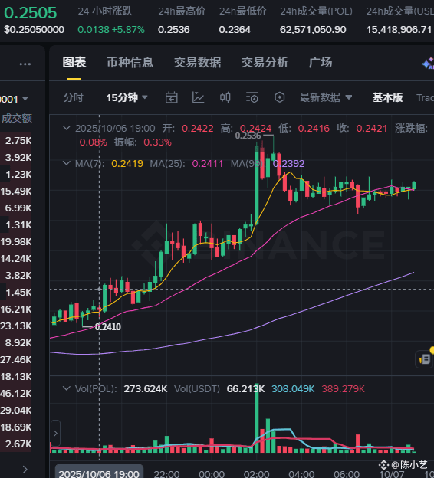
Task: Open the 最新数据 dropdown
Action: [x=326, y=97]
